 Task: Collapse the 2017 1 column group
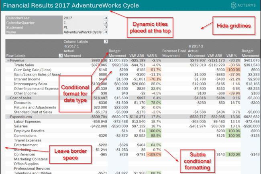coord(65,46)
